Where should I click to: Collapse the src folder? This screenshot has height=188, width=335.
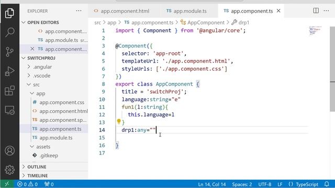pyautogui.click(x=36, y=85)
